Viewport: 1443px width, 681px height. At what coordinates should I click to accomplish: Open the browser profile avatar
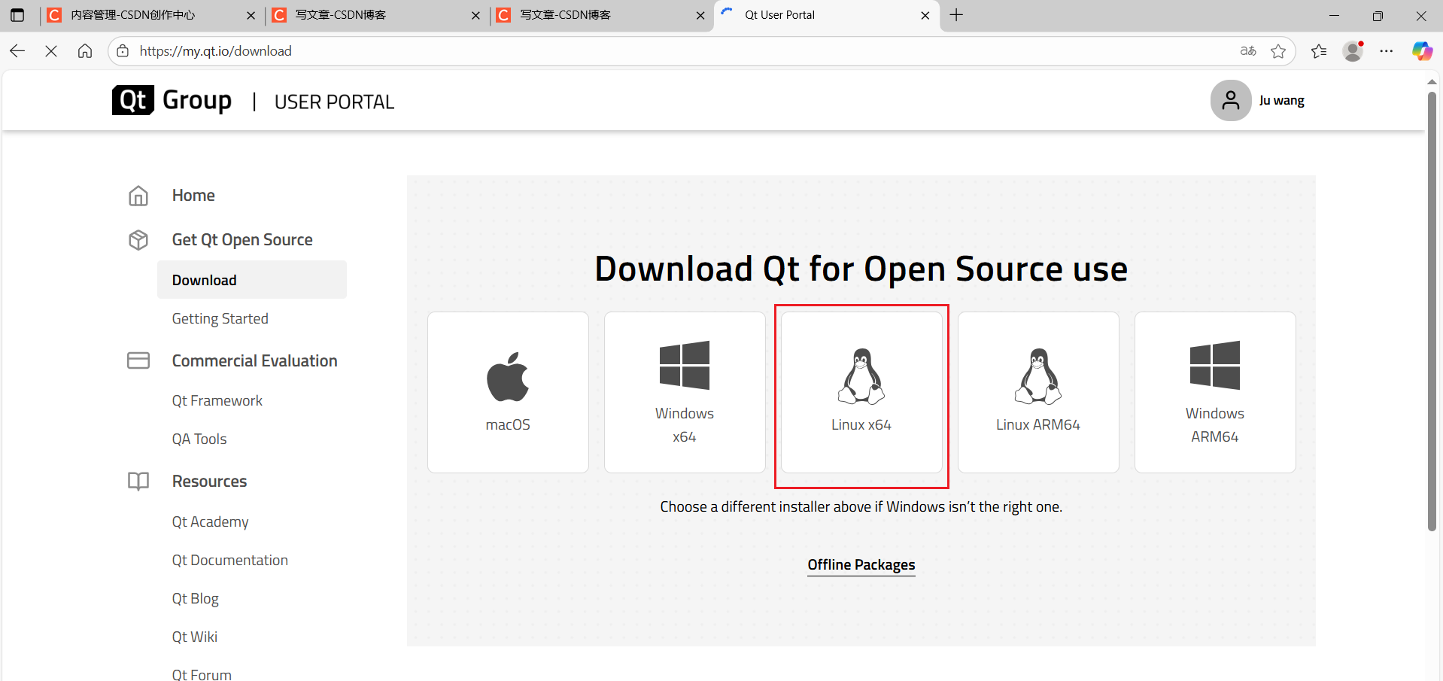pyautogui.click(x=1353, y=51)
